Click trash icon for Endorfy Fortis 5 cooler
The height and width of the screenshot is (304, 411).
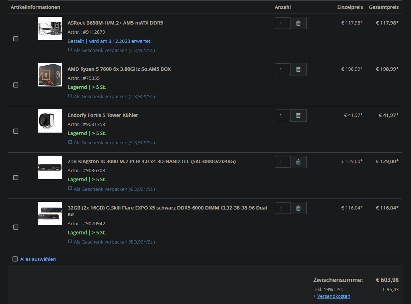(298, 115)
